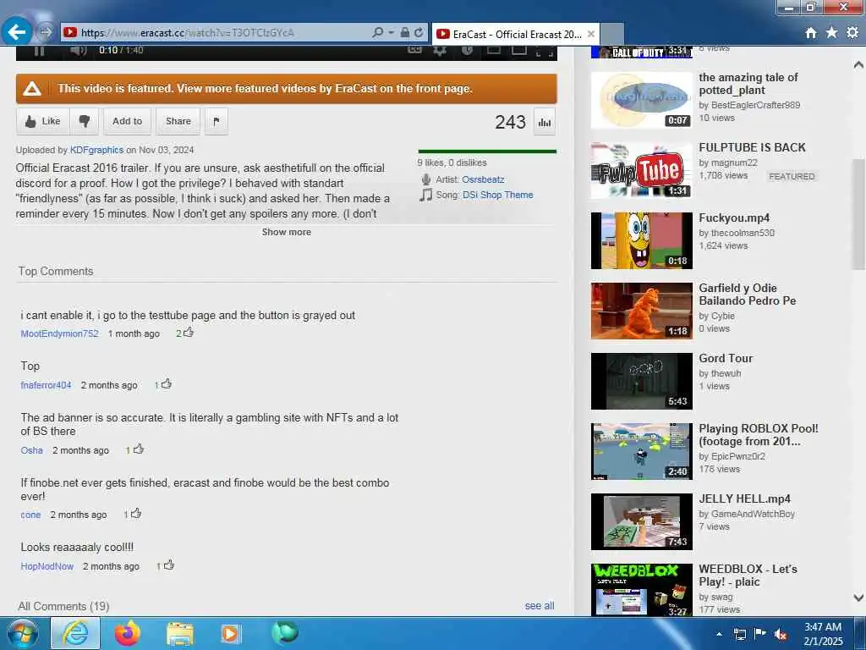Click the search magnifier in the address bar
Screen dimensions: 866x650
pos(378,33)
